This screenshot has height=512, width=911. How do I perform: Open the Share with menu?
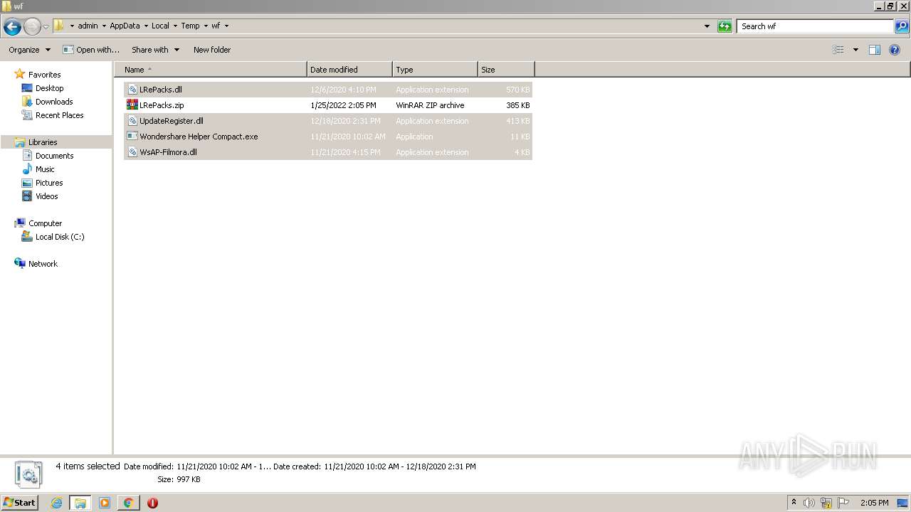click(x=155, y=50)
